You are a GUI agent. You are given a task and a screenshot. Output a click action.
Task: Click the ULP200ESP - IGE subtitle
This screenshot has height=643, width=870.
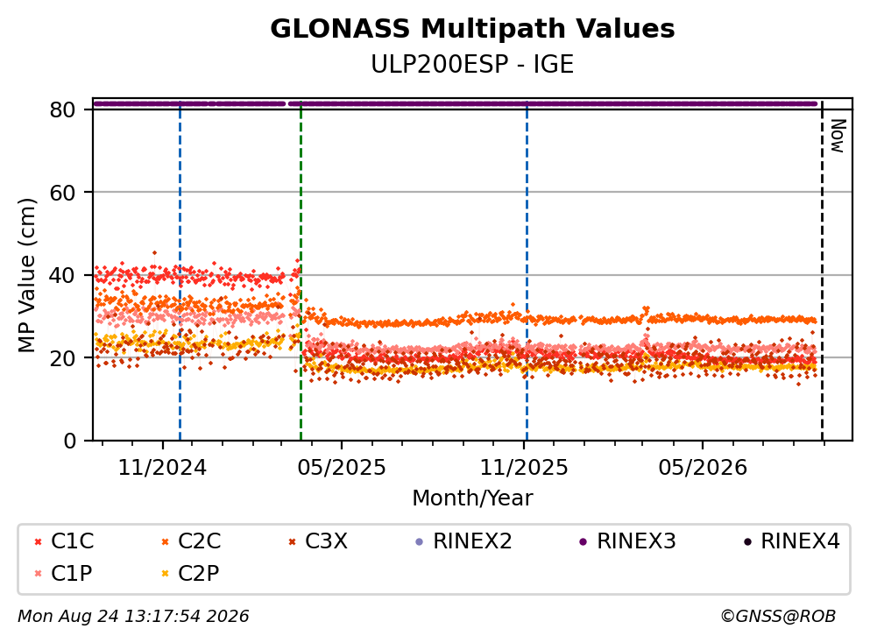point(472,65)
